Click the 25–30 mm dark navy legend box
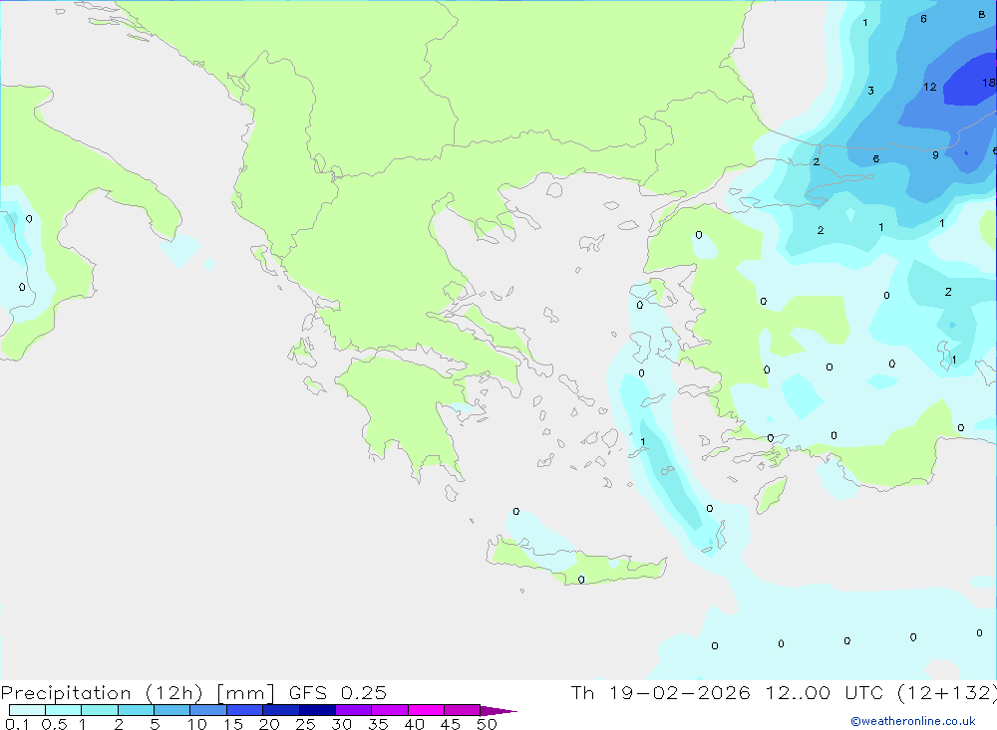The width and height of the screenshot is (997, 730). click(317, 710)
